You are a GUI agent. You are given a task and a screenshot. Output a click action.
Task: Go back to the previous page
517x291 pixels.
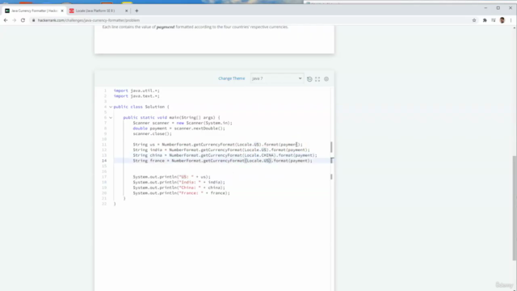[6, 20]
